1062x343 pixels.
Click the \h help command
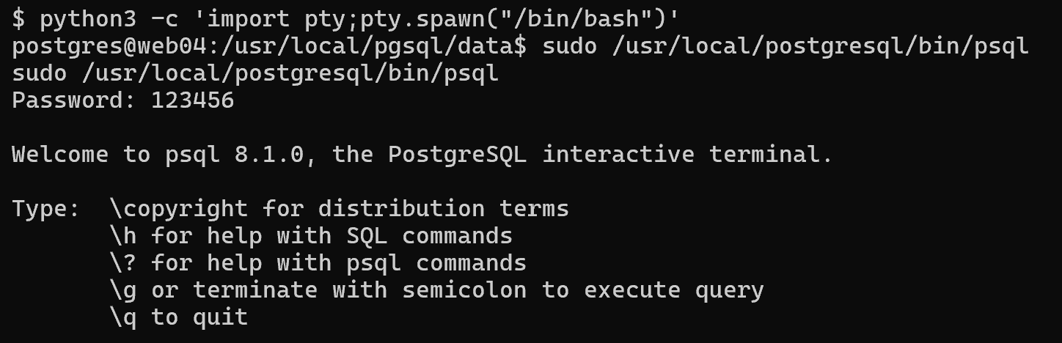123,236
